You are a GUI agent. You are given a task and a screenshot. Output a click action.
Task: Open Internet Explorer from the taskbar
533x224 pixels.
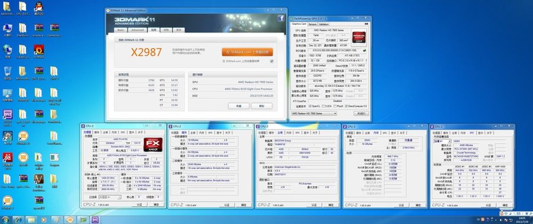18,220
